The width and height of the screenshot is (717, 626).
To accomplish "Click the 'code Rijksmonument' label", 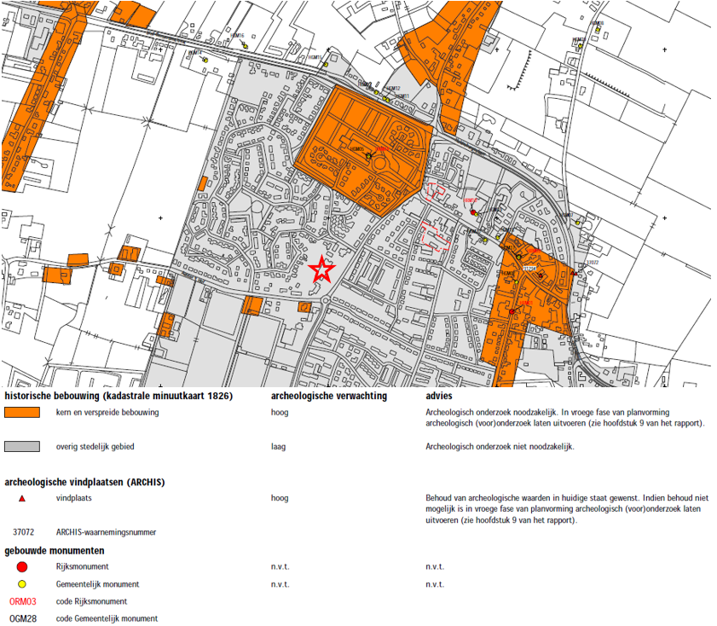I will [91, 602].
